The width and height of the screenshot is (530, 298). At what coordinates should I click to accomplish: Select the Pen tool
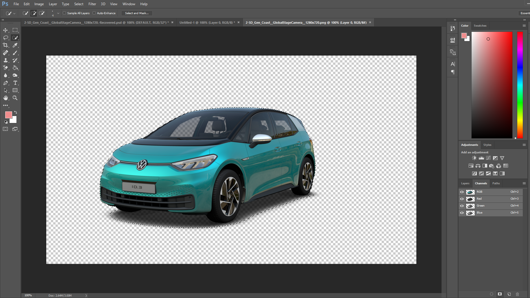pos(5,83)
